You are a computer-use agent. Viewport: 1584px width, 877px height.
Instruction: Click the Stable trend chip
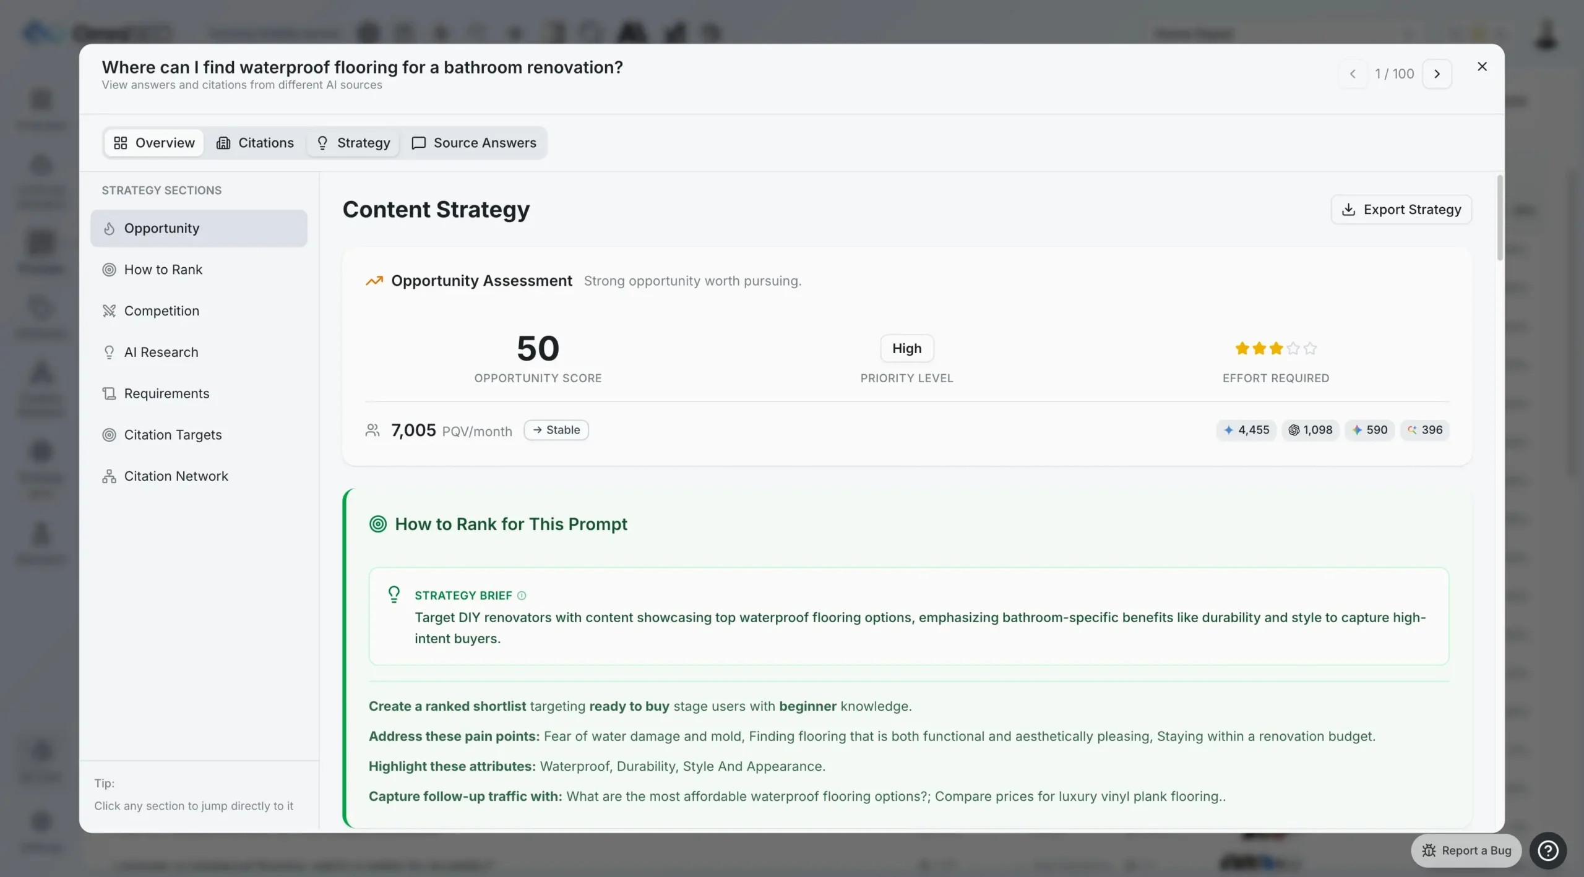[x=555, y=429]
